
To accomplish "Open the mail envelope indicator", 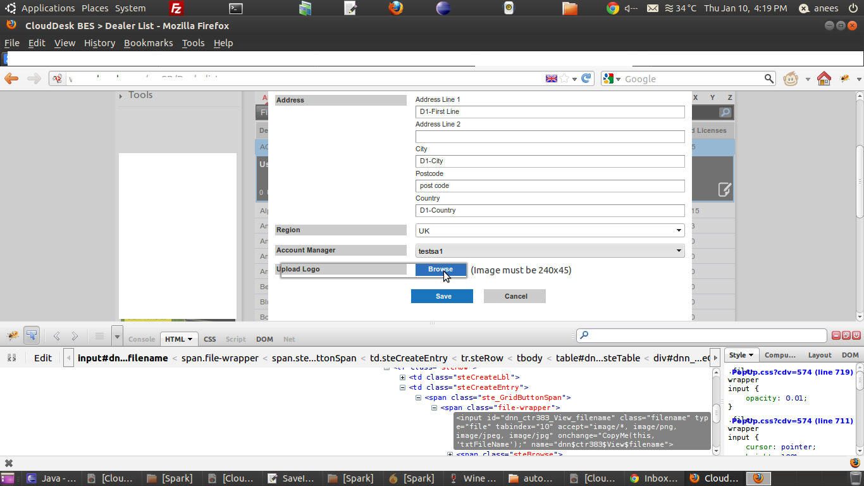I will point(653,8).
